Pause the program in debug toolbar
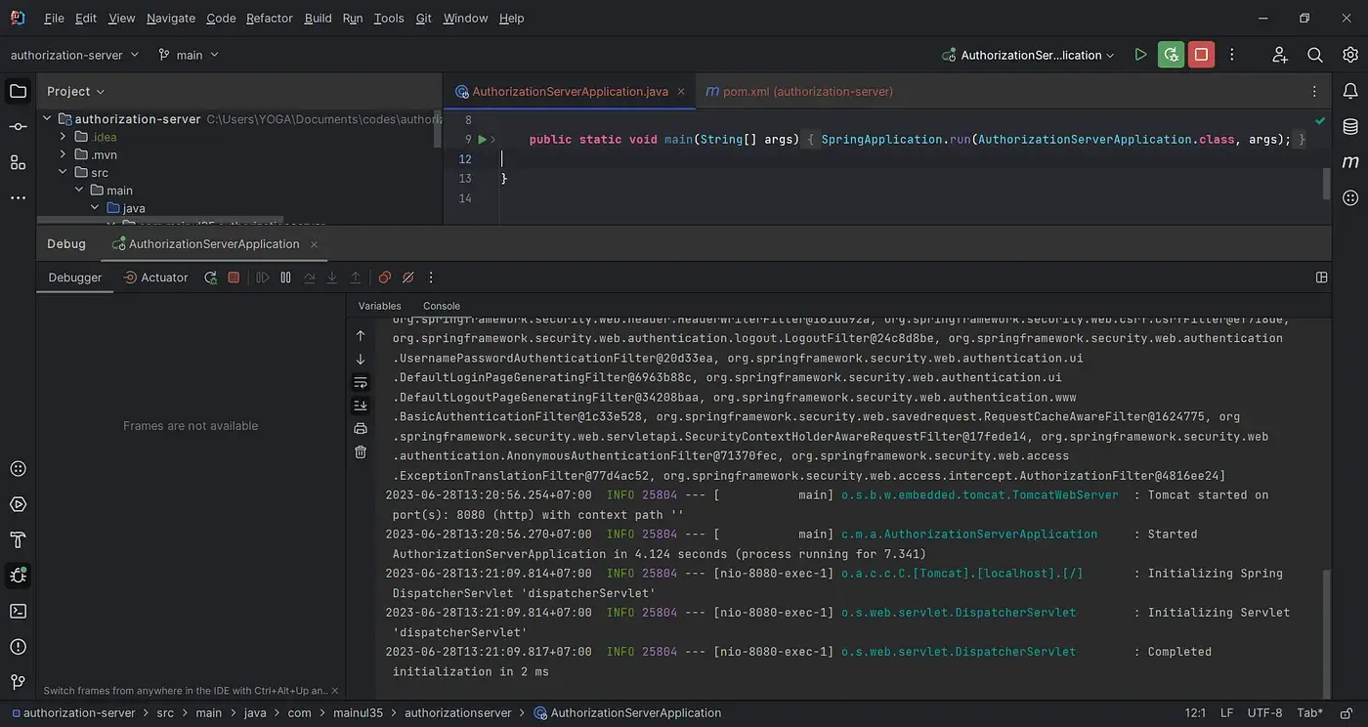This screenshot has height=727, width=1368. pos(285,278)
